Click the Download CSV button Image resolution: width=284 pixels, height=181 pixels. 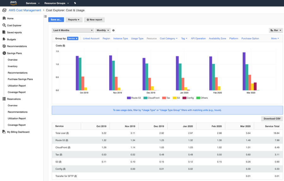(272, 119)
